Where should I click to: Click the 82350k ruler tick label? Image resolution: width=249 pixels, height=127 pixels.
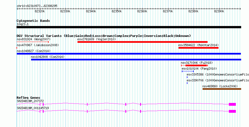pyautogui.click(x=117, y=11)
